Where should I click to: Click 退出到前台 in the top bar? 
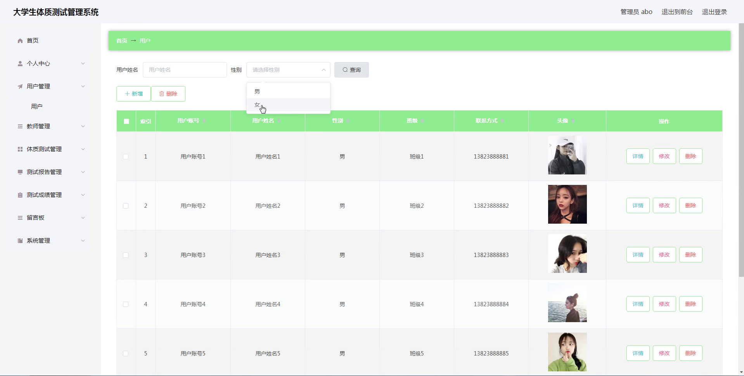(677, 12)
